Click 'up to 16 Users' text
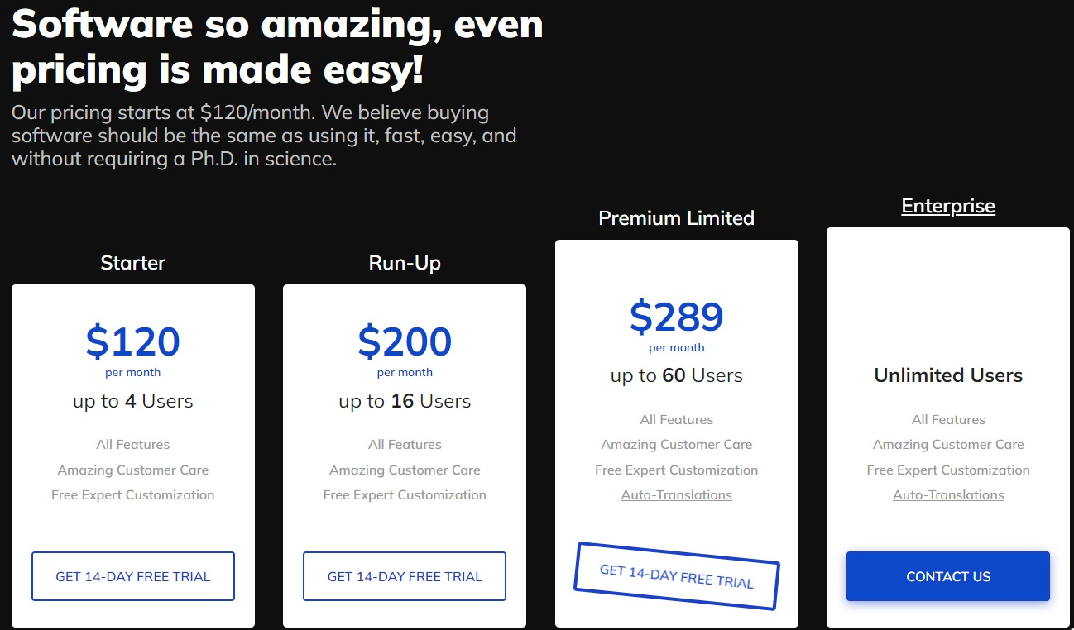 click(x=405, y=401)
